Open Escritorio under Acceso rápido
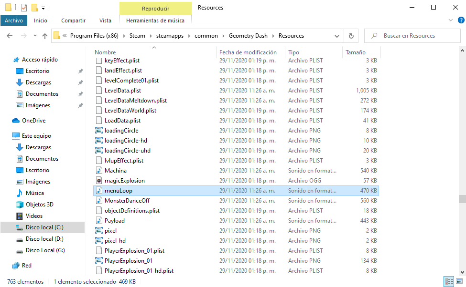The height and width of the screenshot is (287, 466). pos(37,71)
